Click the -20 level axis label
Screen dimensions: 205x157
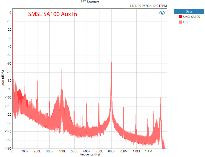pyautogui.click(x=9, y=30)
